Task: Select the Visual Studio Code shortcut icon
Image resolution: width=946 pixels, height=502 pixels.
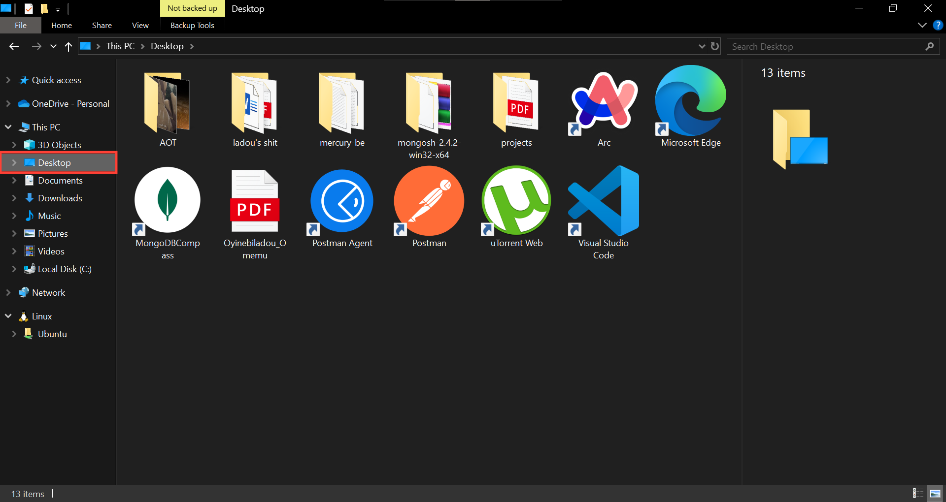Action: (x=604, y=201)
